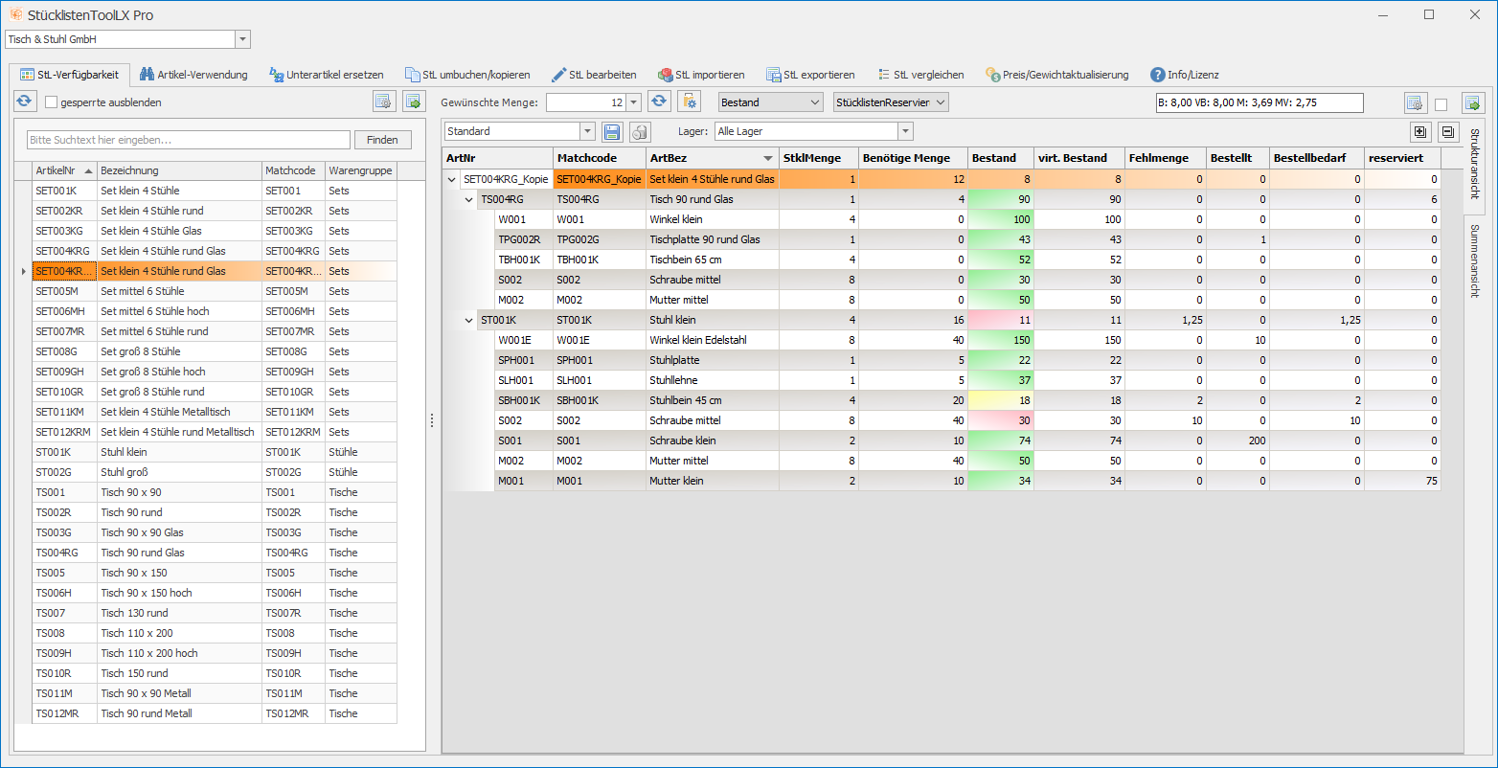Refresh the article list in left panel
The image size is (1498, 768).
[24, 102]
